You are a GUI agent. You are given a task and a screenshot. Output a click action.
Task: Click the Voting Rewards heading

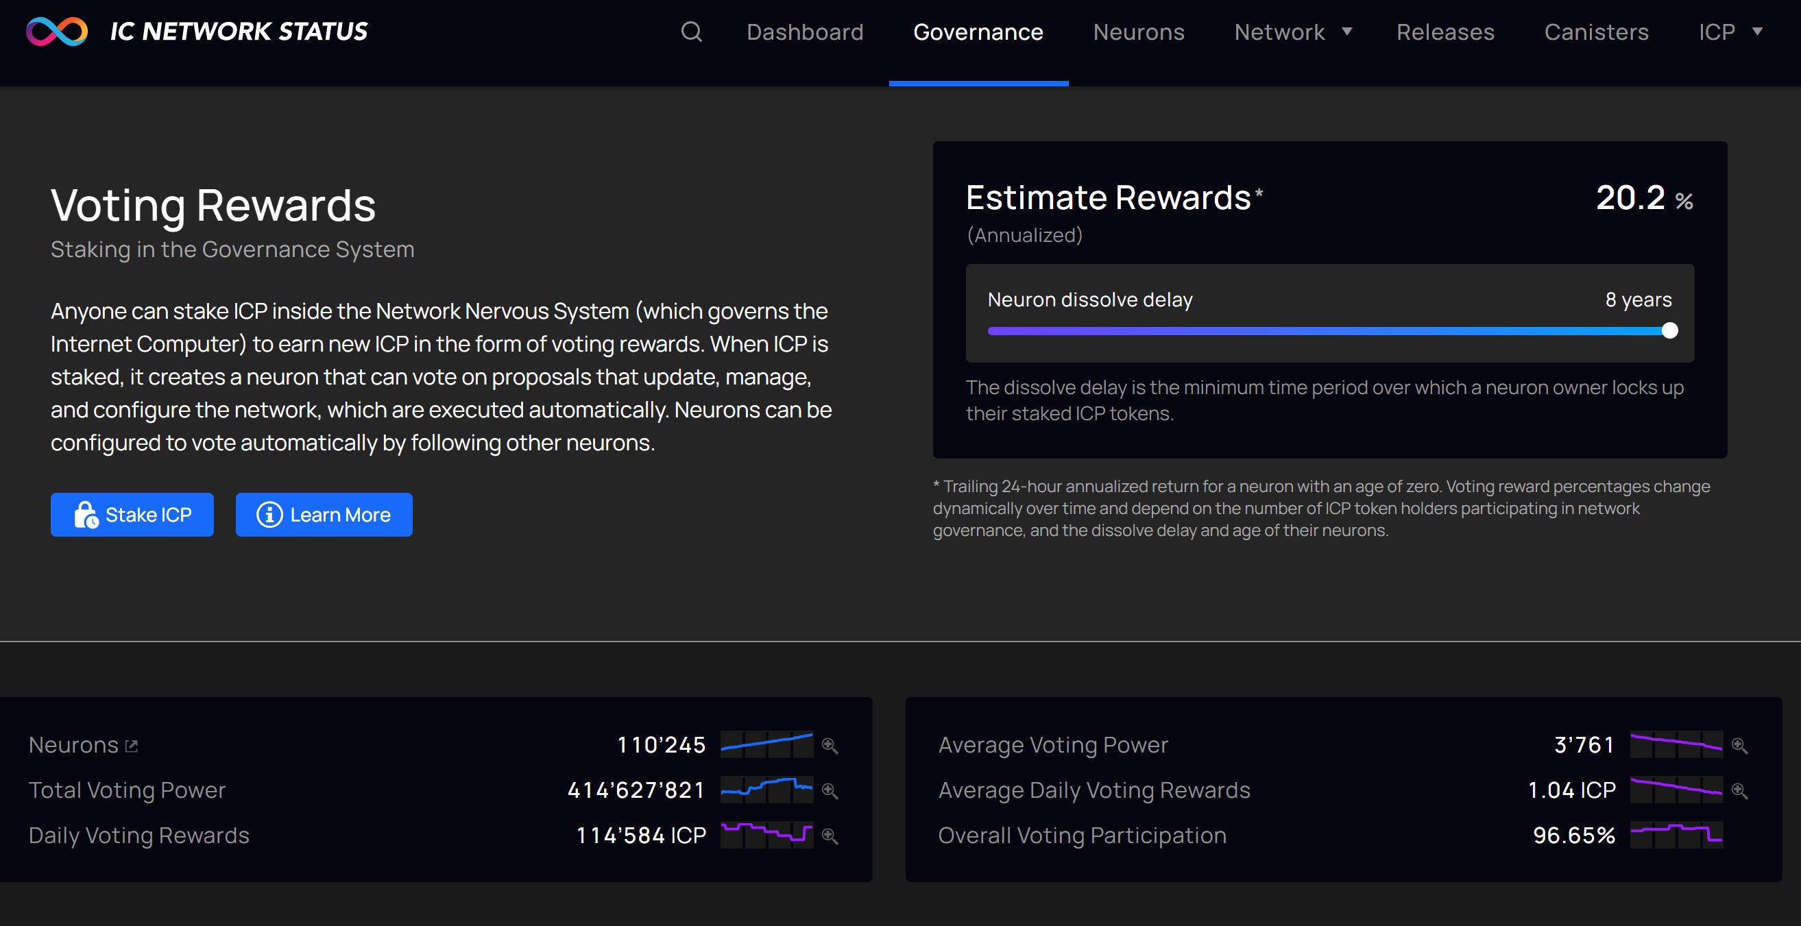pyautogui.click(x=213, y=206)
